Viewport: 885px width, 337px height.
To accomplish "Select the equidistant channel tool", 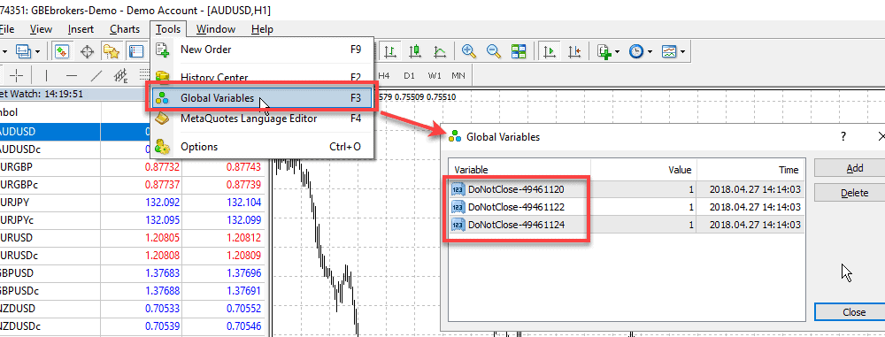I will tap(120, 75).
